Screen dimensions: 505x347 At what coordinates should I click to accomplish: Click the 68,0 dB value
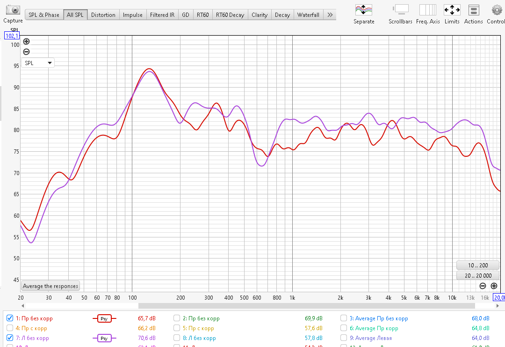point(481,318)
